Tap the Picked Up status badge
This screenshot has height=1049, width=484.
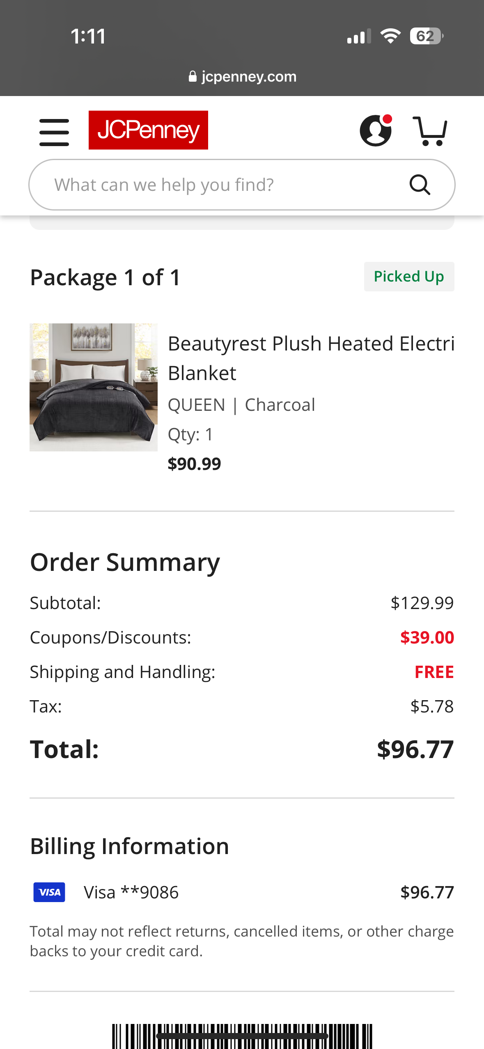(409, 277)
